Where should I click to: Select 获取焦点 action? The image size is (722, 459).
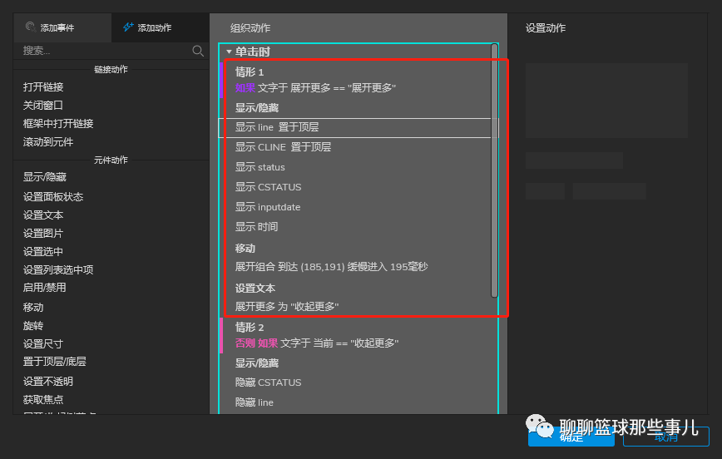[42, 400]
